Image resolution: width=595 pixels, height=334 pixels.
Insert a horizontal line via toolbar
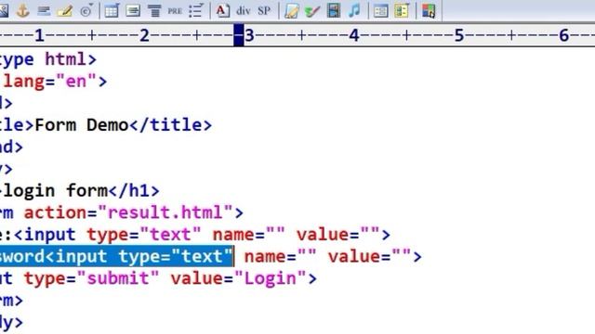click(44, 10)
